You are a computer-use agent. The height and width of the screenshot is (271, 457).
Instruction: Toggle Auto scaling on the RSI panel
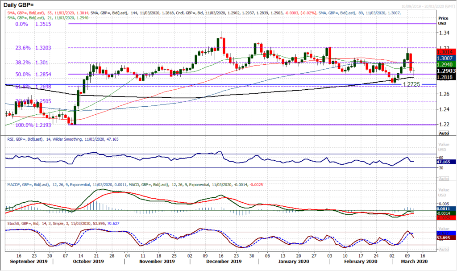(x=444, y=179)
